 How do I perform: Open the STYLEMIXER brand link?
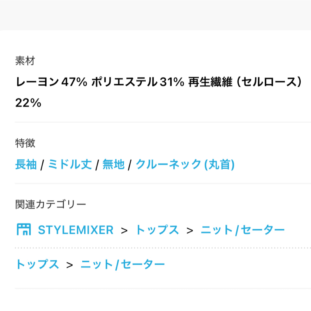(x=75, y=230)
